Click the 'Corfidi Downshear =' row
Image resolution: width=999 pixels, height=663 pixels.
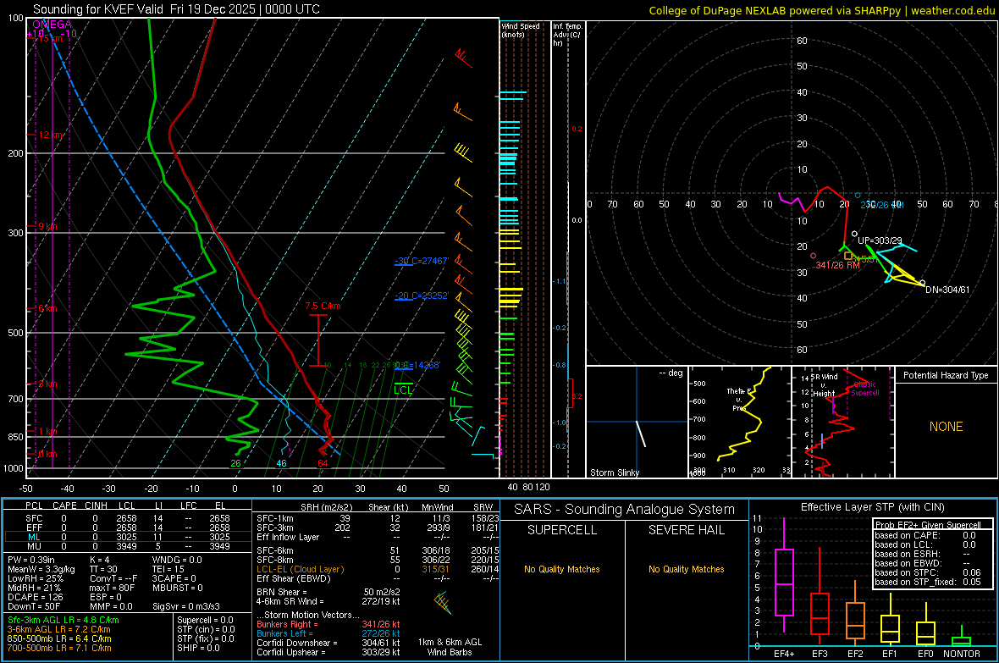click(x=328, y=644)
